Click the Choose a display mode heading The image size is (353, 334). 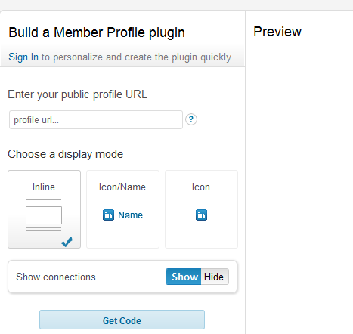(66, 154)
